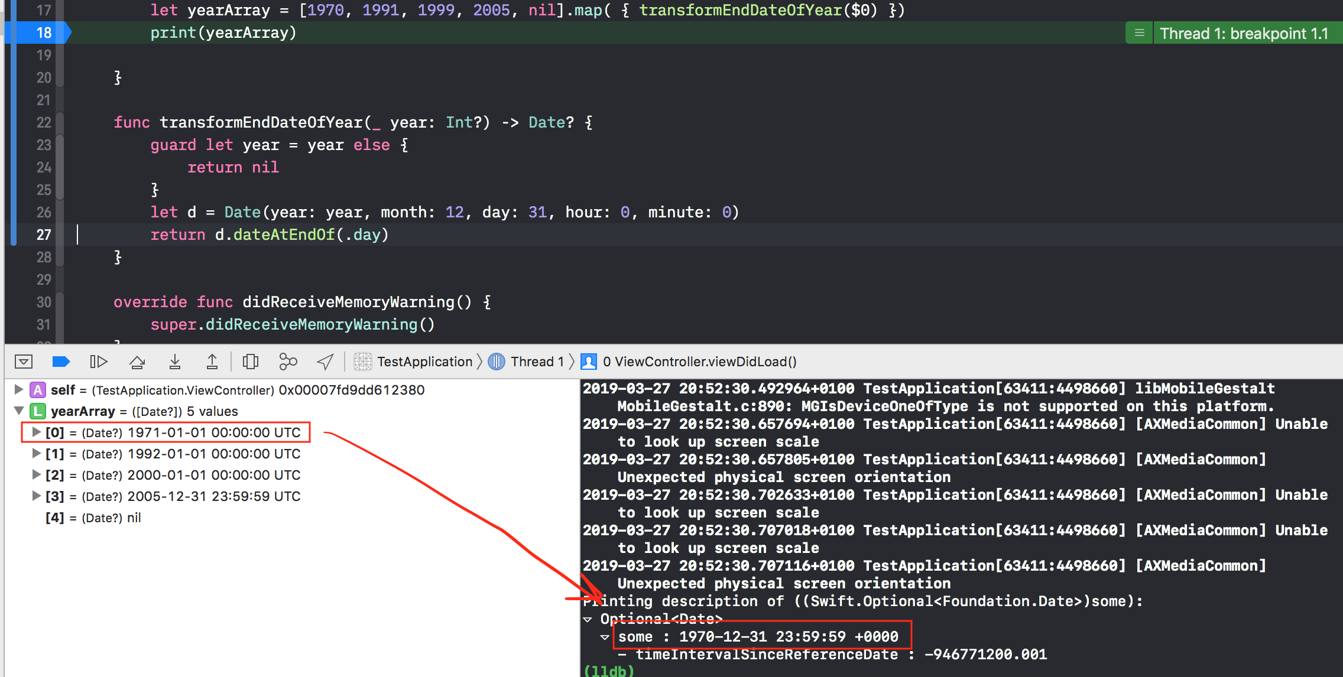Toggle the blue breakpoints activation button
This screenshot has width=1343, height=677.
pyautogui.click(x=61, y=362)
